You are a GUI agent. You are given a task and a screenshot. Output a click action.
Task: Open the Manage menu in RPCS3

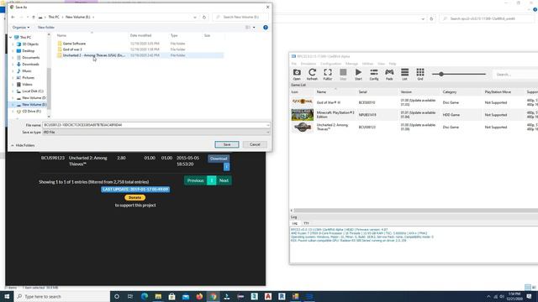(x=351, y=64)
